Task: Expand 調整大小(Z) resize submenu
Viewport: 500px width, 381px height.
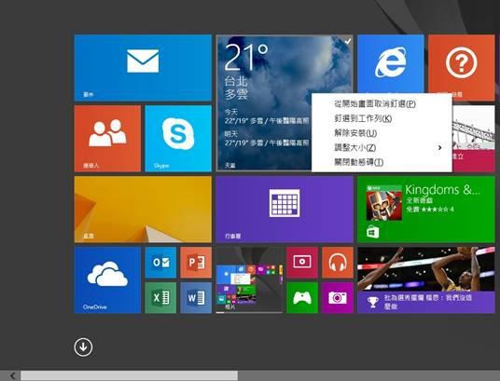Action: click(382, 147)
